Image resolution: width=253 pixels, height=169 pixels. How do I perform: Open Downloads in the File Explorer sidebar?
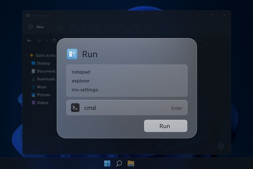click(43, 79)
